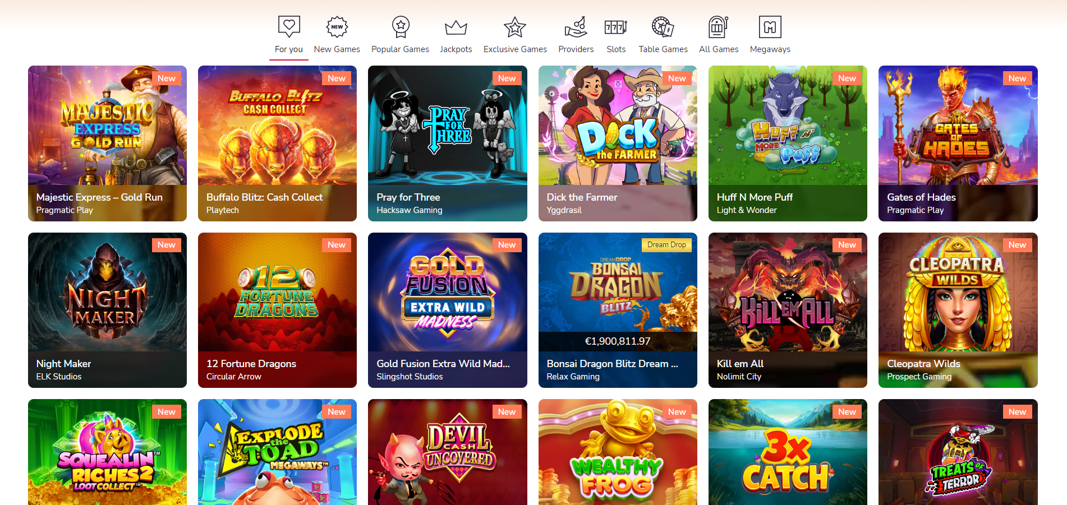Open the Popular Games star medal icon
This screenshot has height=505, width=1067.
[x=401, y=26]
